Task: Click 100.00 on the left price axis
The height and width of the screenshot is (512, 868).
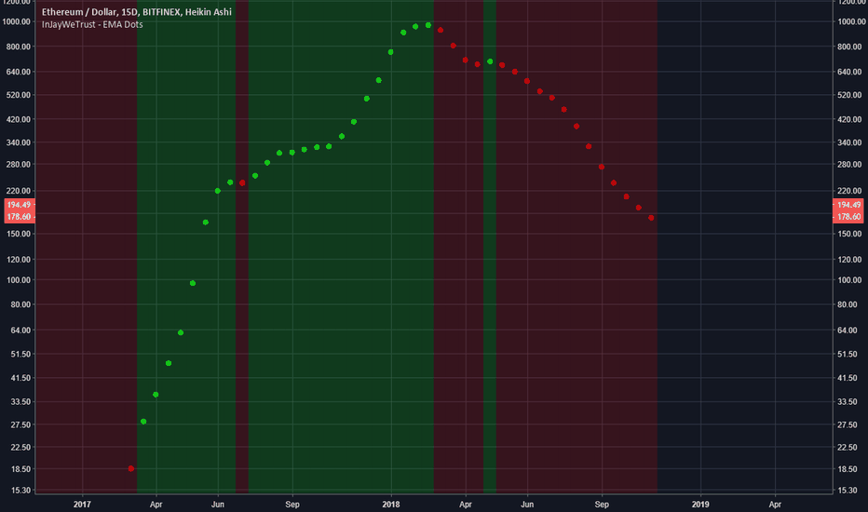Action: (19, 280)
